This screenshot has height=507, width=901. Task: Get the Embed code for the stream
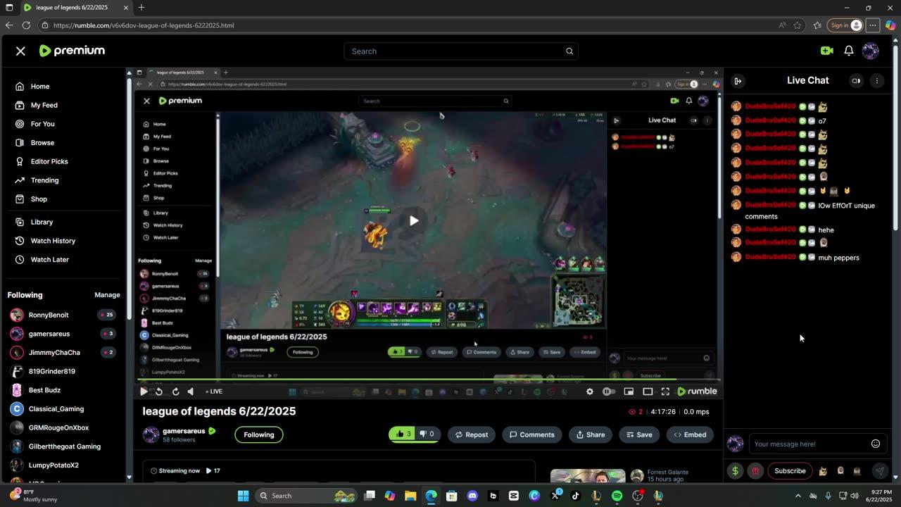(690, 434)
